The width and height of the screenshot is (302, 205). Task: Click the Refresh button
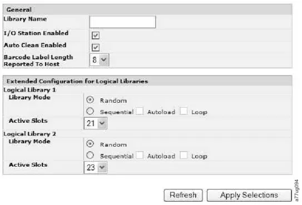tap(183, 195)
